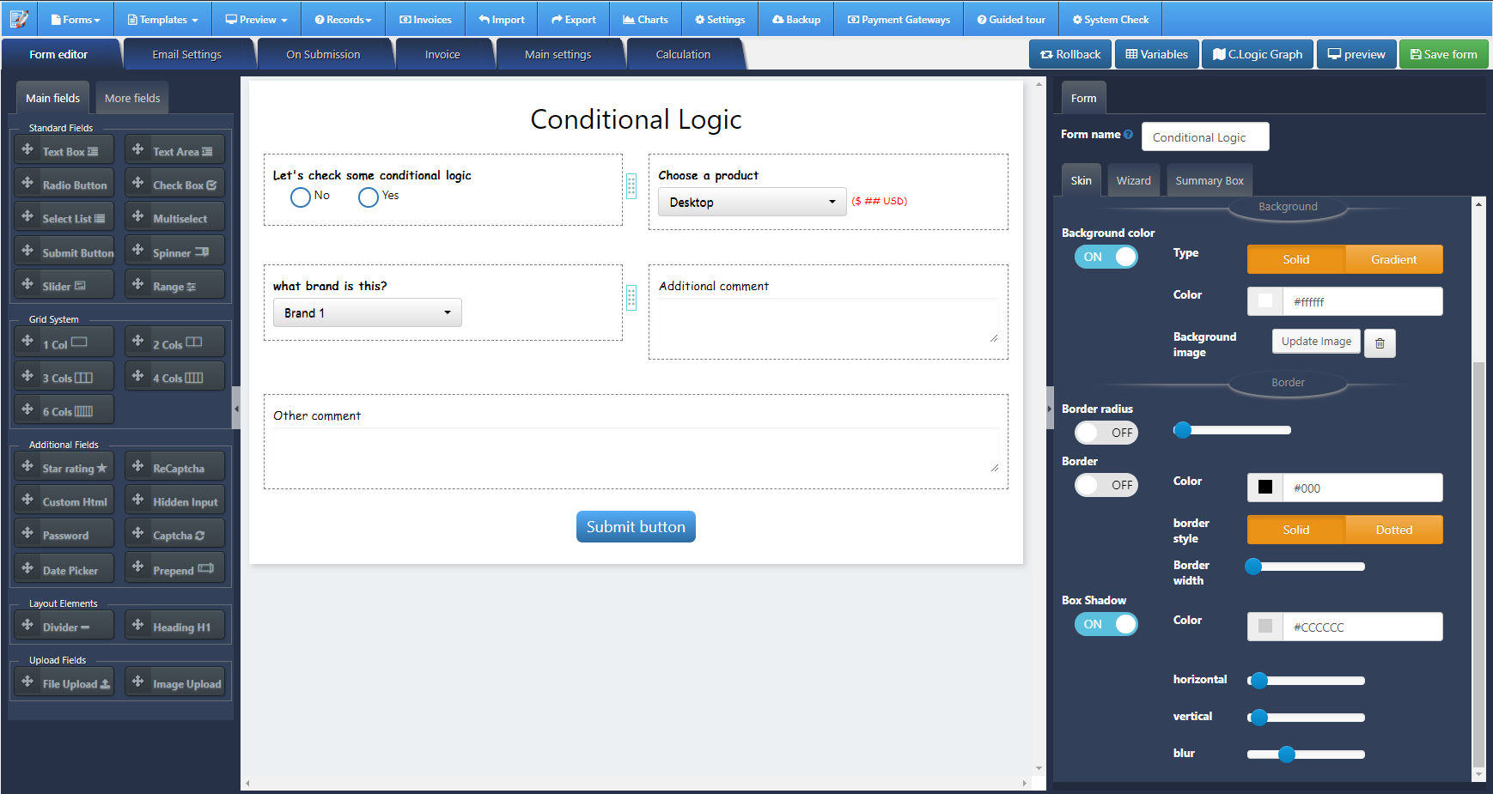Switch to the Email Settings tab
This screenshot has width=1493, height=794.
click(x=188, y=53)
